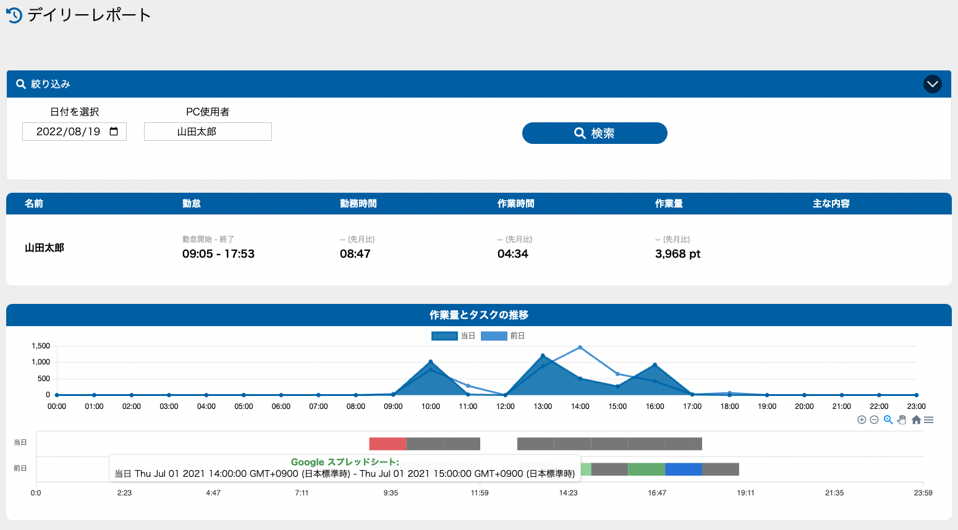Click the PC使用者 label

pos(208,112)
